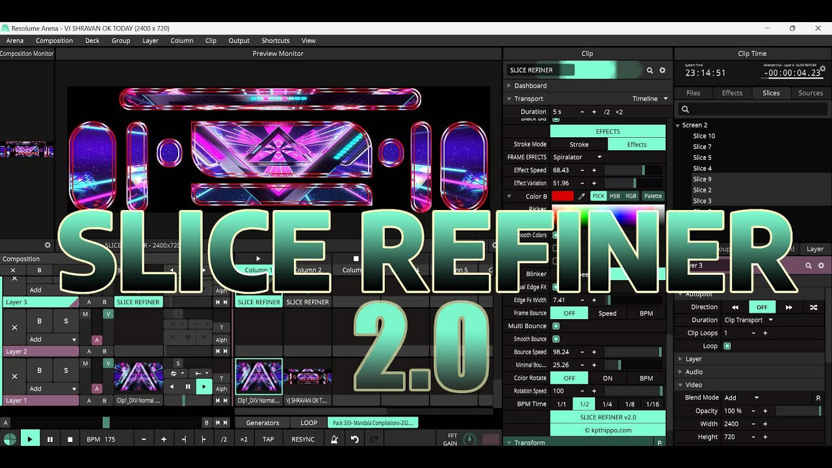The image size is (832, 468).
Task: Switch to the Files tab
Action: tap(693, 93)
